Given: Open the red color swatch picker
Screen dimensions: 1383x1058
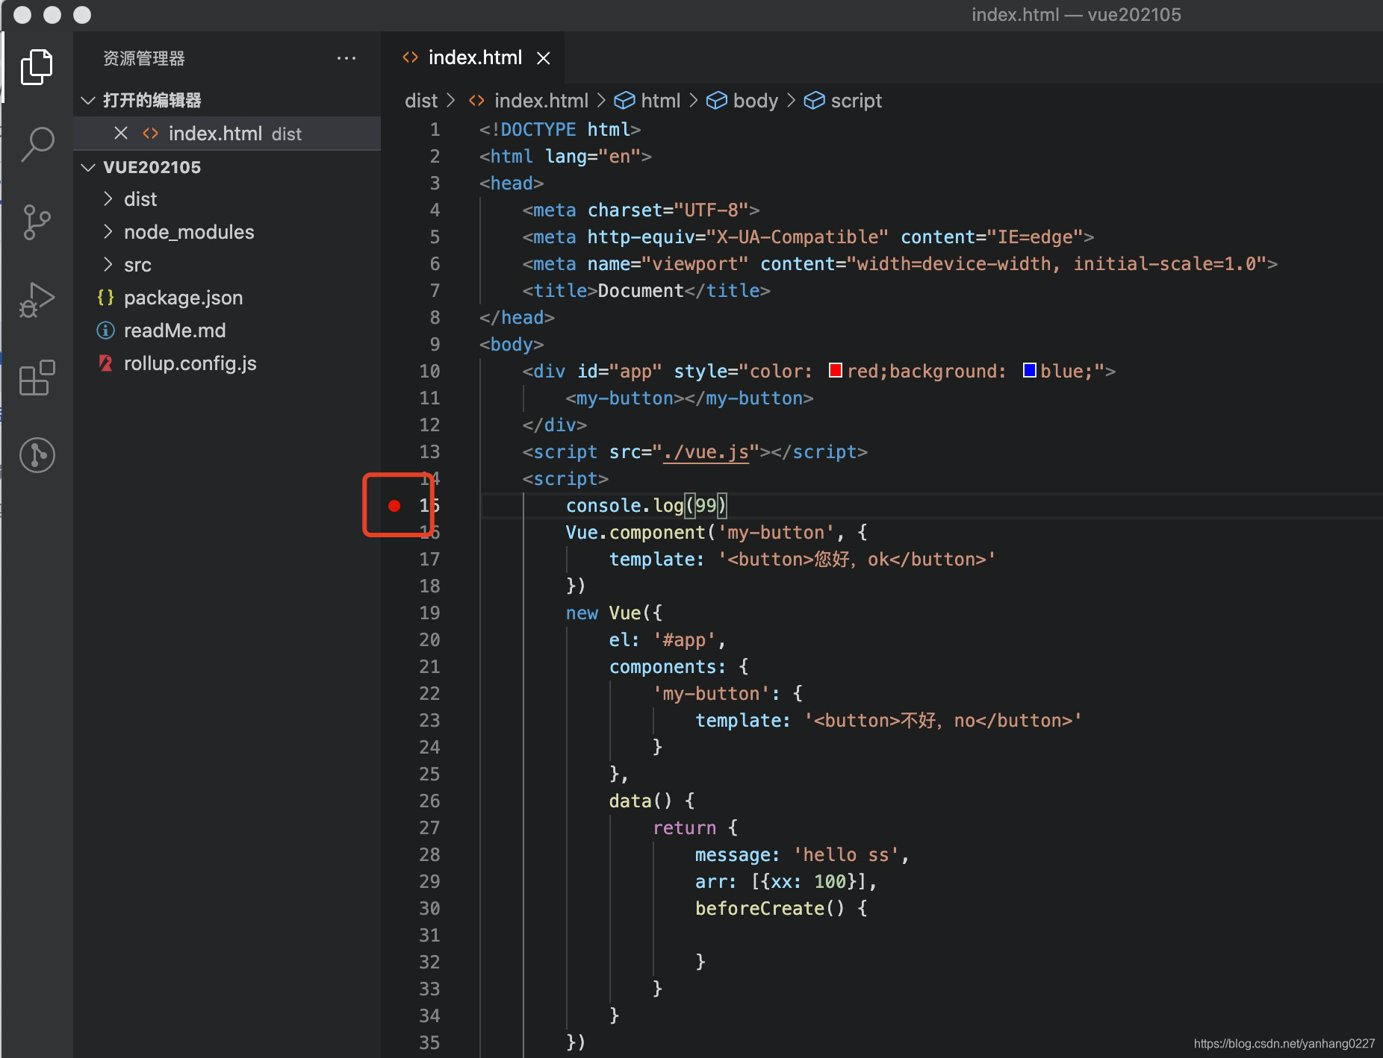Looking at the screenshot, I should click(836, 370).
